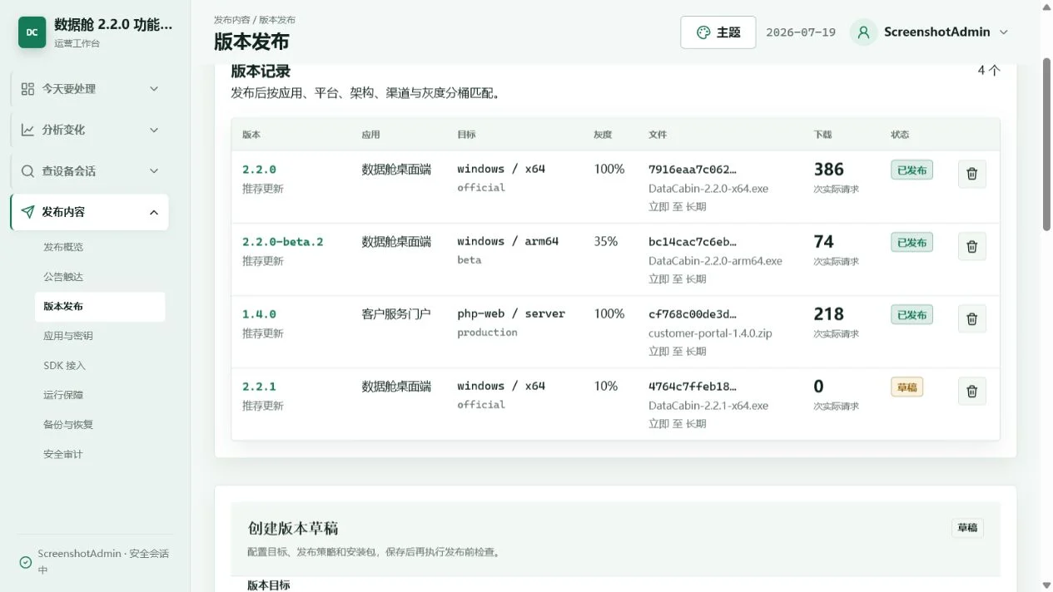Screen dimensions: 1053x592
Task: Click 已发布 status of 2.2.0-beta.2
Action: [x=911, y=243]
